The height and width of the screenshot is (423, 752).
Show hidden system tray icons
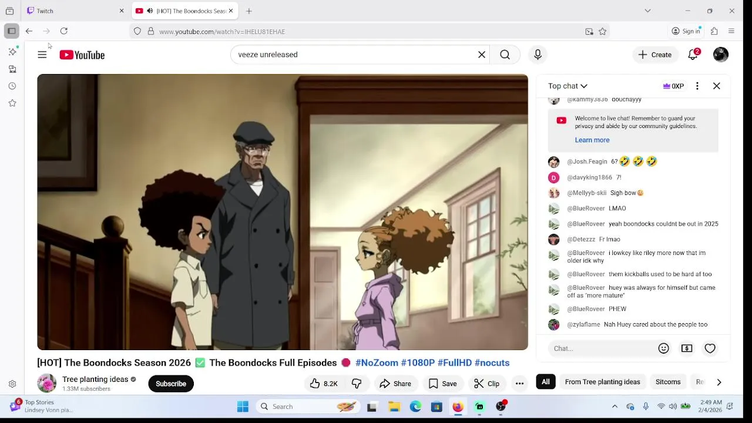pyautogui.click(x=615, y=407)
